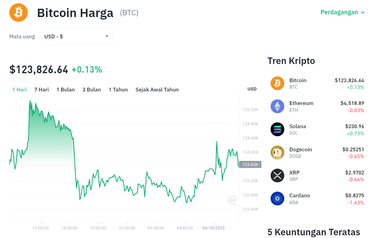Click the Dogecoin coin icon
Image resolution: width=371 pixels, height=238 pixels.
coord(277,152)
